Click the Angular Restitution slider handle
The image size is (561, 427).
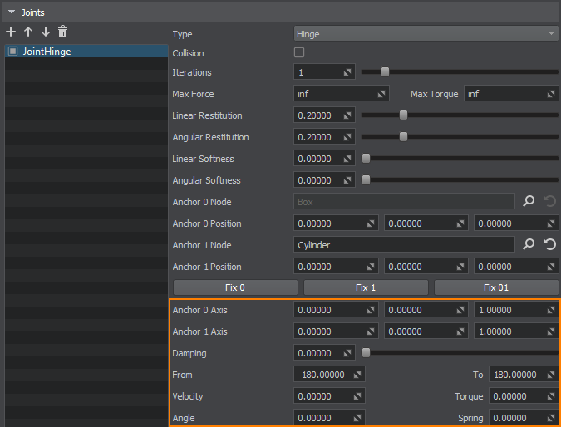[403, 136]
